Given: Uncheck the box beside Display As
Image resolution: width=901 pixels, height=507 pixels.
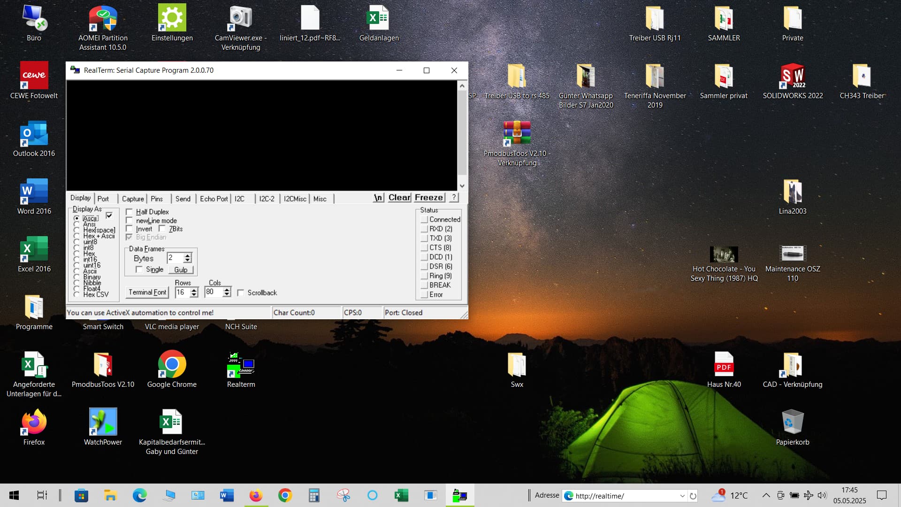Looking at the screenshot, I should pos(109,215).
